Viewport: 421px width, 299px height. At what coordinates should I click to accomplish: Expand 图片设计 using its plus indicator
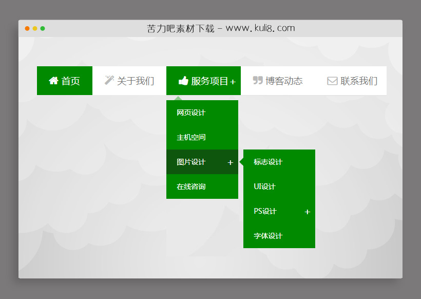pyautogui.click(x=231, y=162)
